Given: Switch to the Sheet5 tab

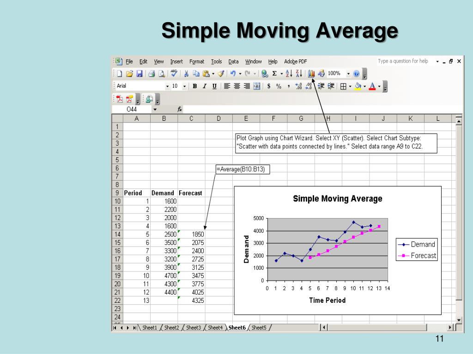Looking at the screenshot, I should coord(259,328).
